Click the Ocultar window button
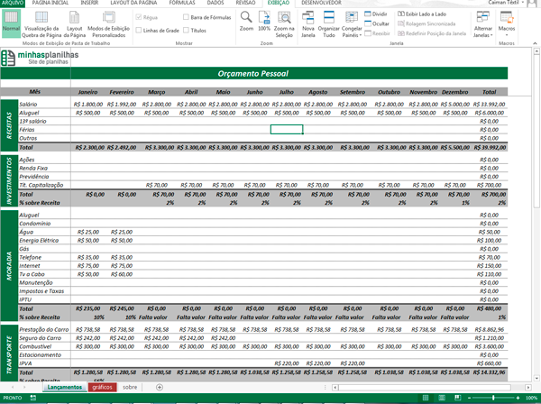 point(376,23)
